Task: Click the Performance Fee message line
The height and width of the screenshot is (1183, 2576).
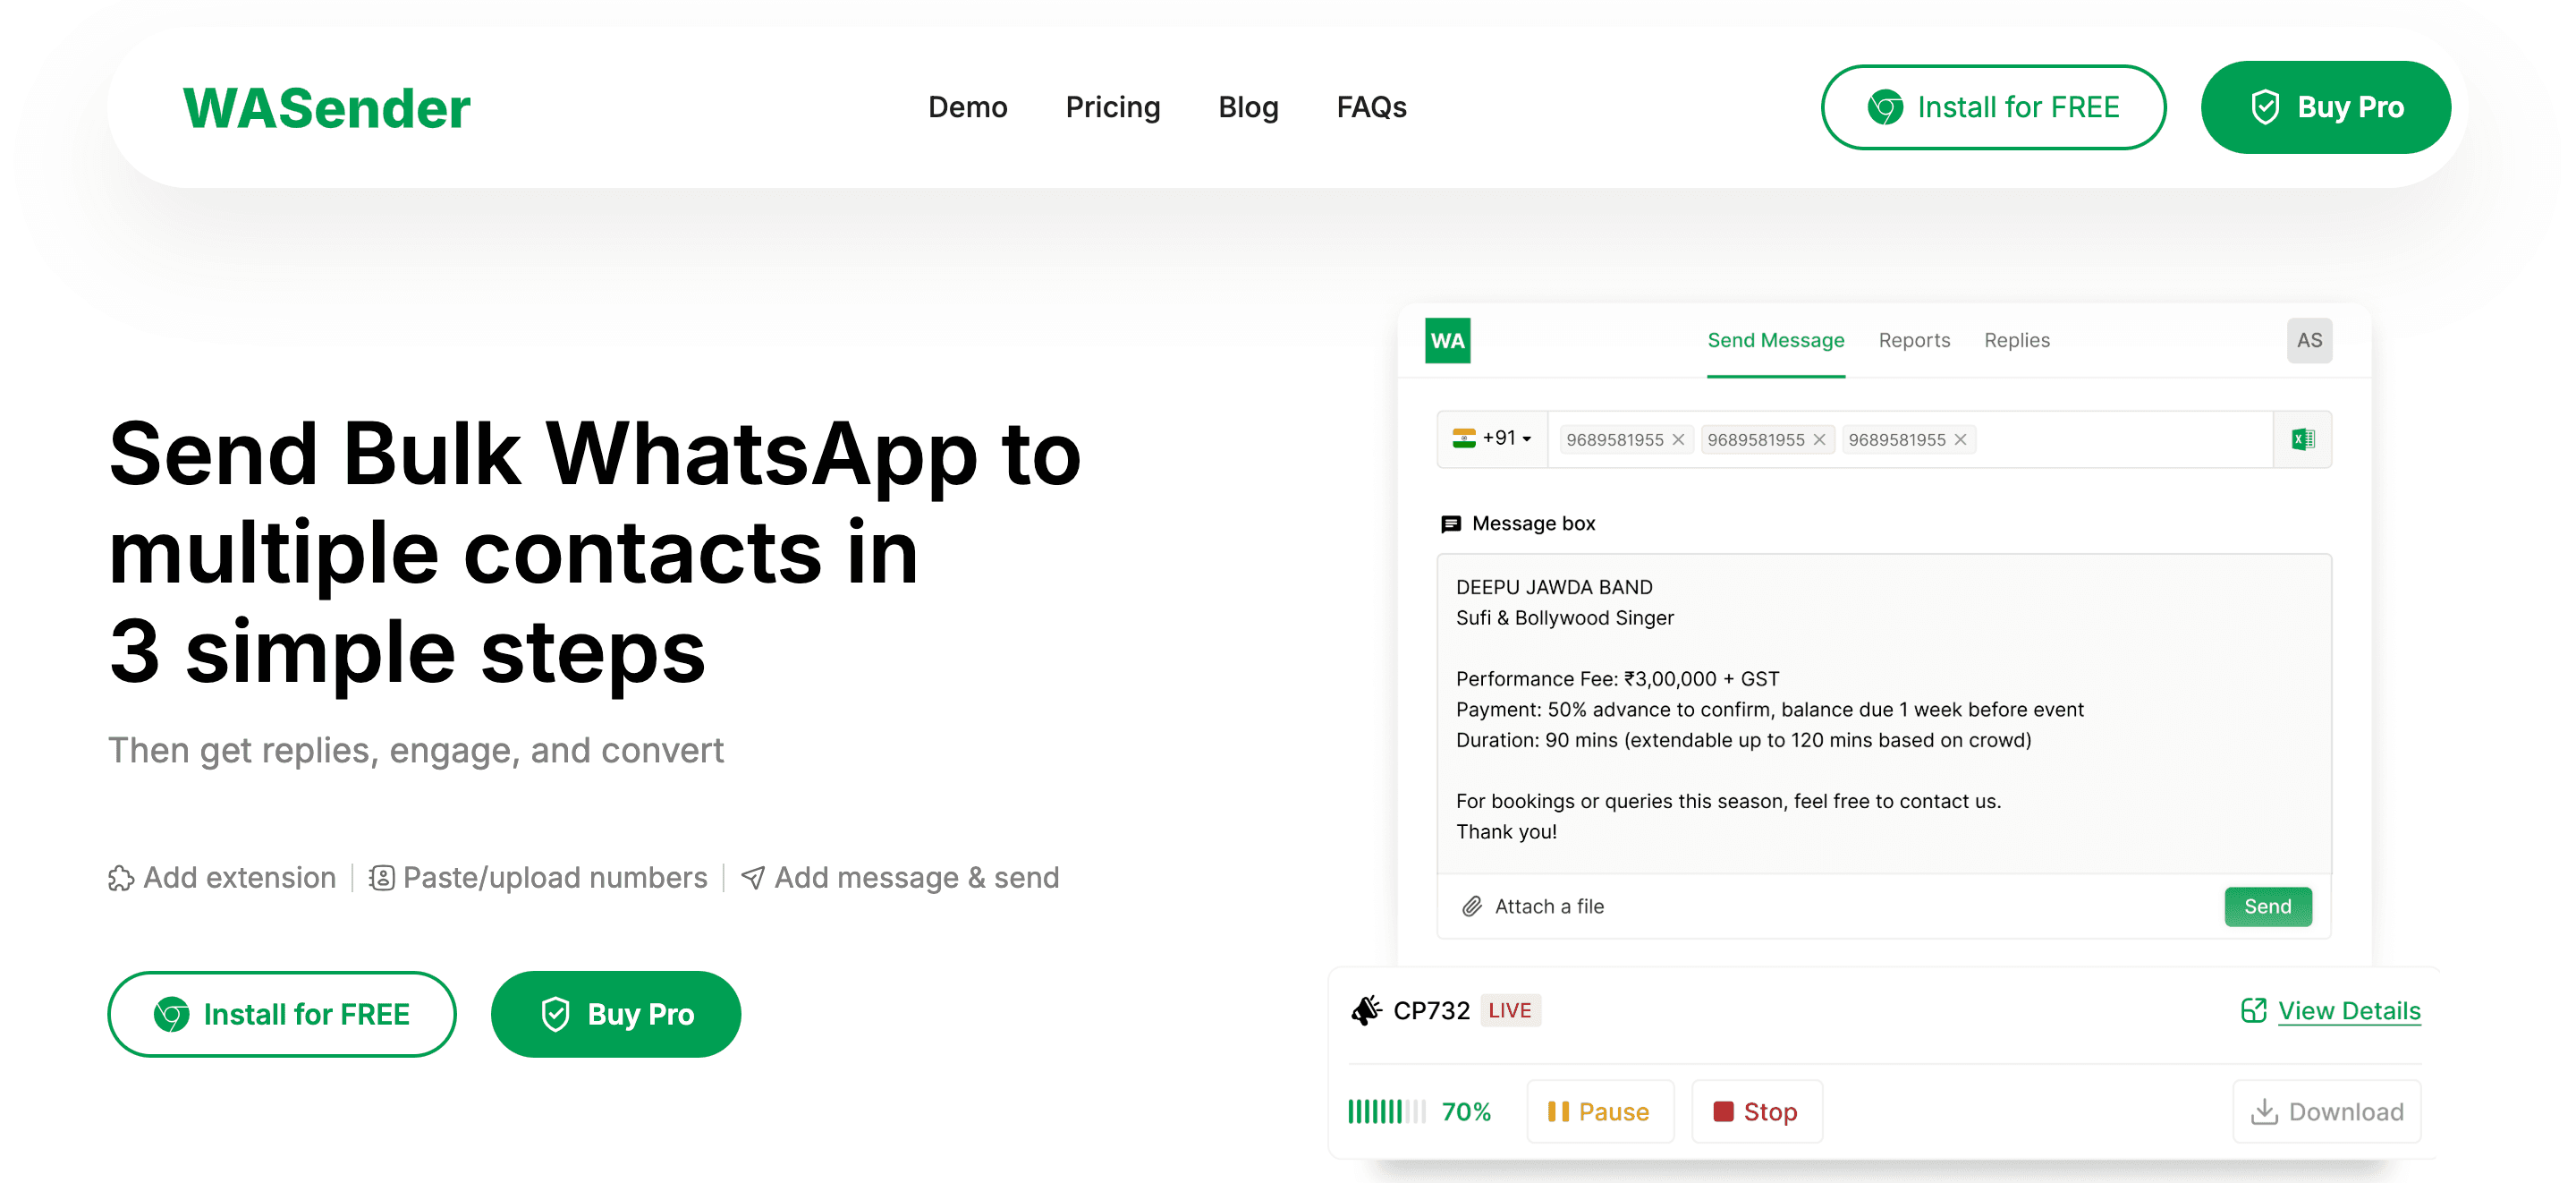Action: [x=1616, y=679]
